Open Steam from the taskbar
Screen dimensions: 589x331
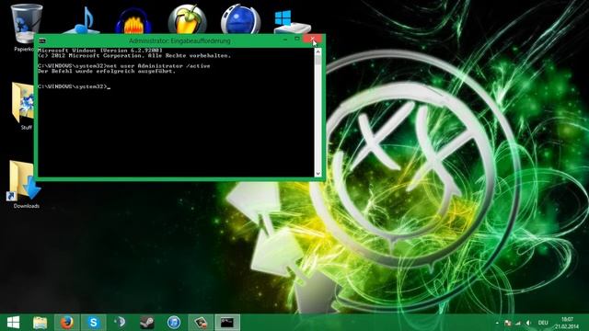(147, 323)
